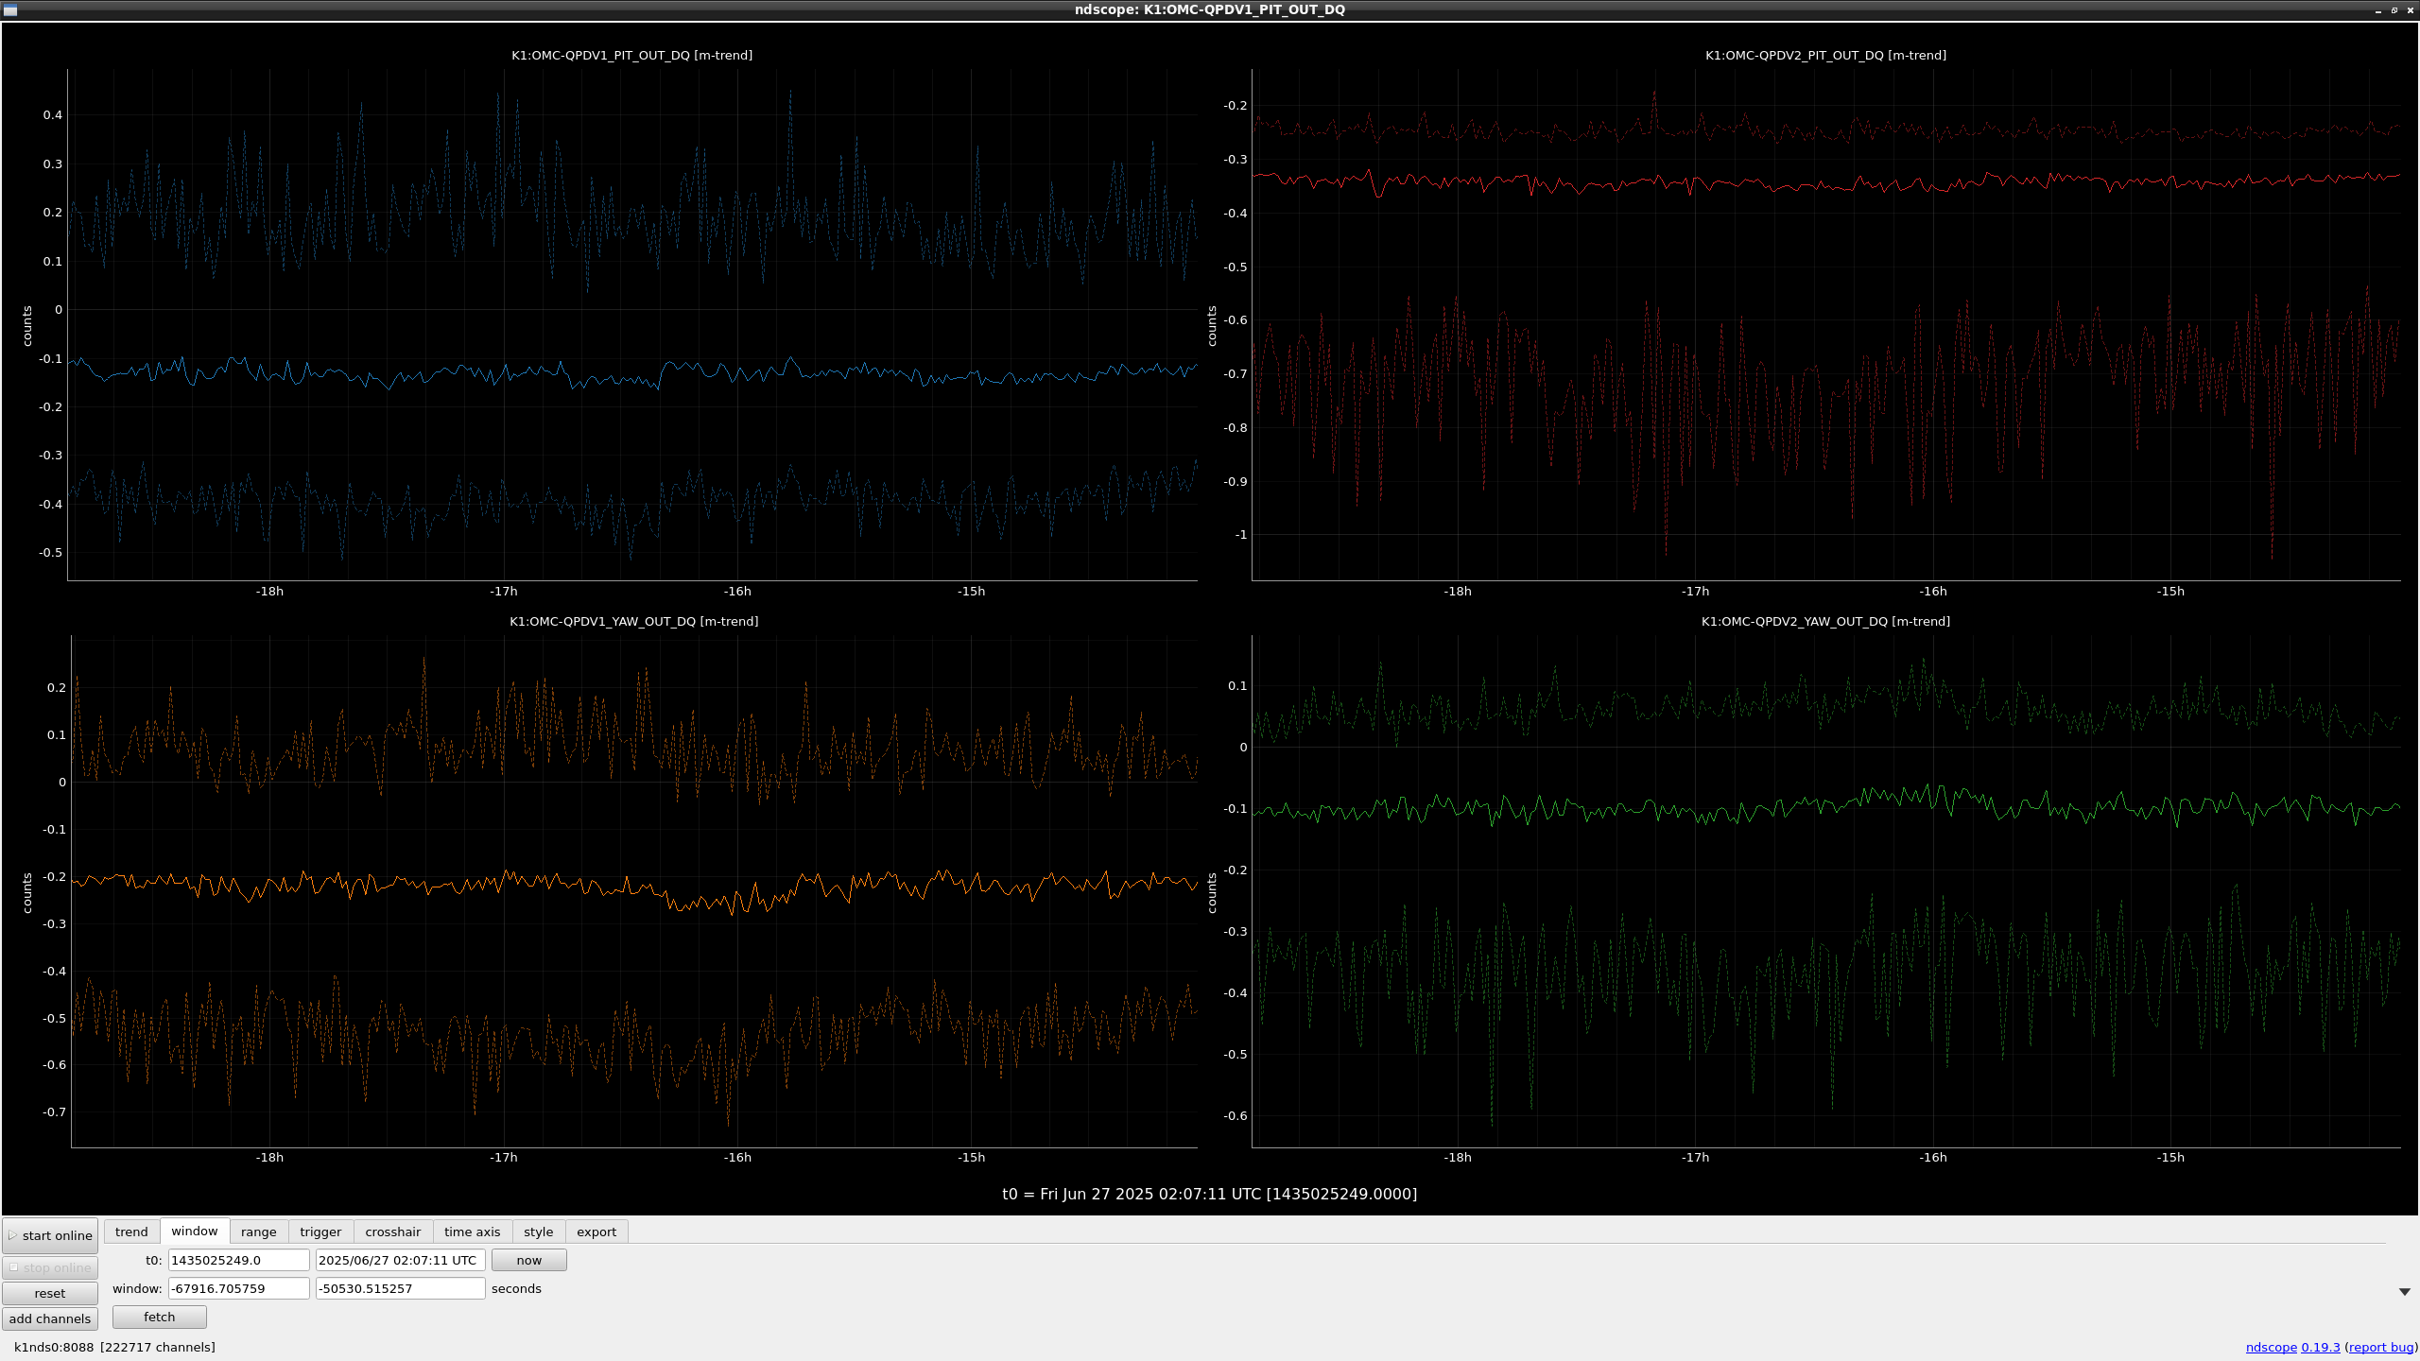Screen dimensions: 2420x1361
Task: Click the window menu icon in title bar
Action: coord(10,10)
